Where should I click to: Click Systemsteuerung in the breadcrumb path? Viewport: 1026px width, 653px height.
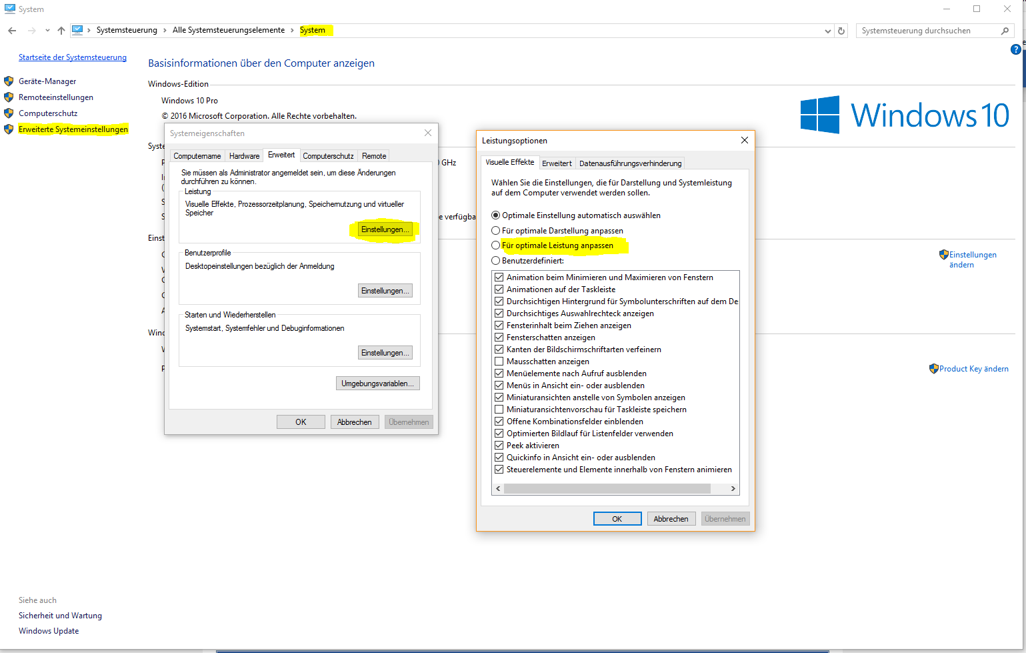point(127,31)
